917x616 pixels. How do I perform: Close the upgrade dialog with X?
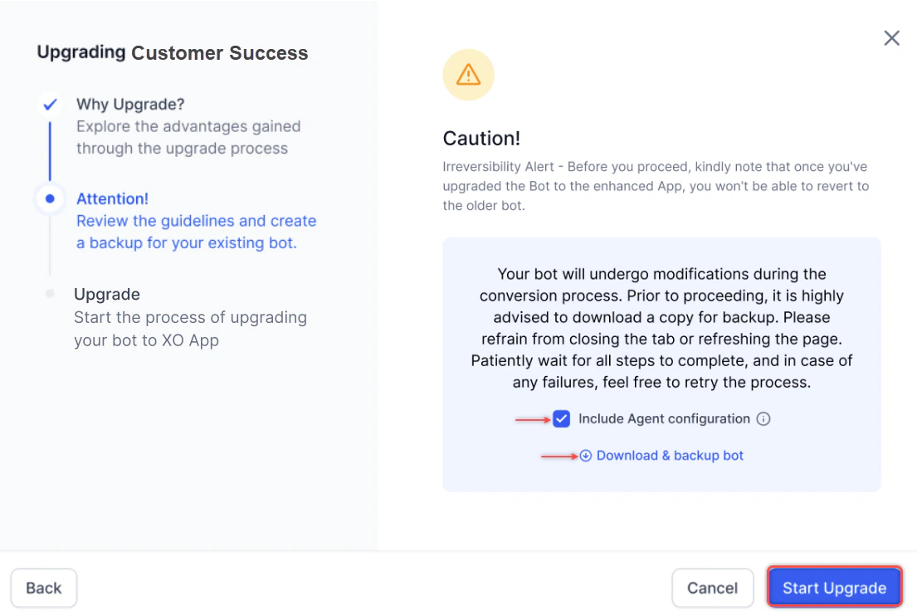[x=891, y=37]
